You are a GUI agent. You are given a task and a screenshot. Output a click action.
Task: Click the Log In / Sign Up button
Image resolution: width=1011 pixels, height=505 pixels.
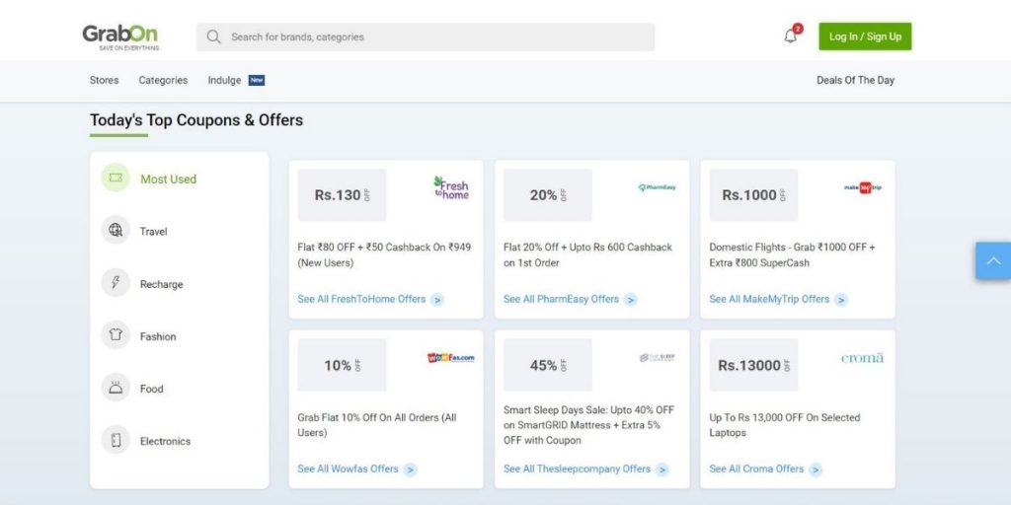(x=865, y=36)
